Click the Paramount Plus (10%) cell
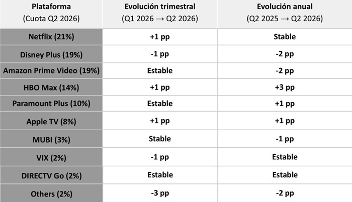Screen dimensions: 352x202 tap(51, 104)
